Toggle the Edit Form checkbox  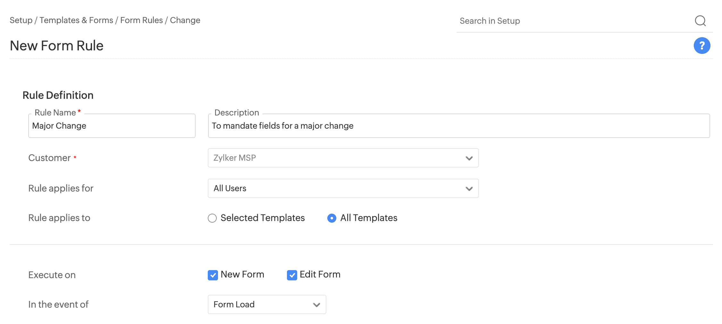point(292,275)
